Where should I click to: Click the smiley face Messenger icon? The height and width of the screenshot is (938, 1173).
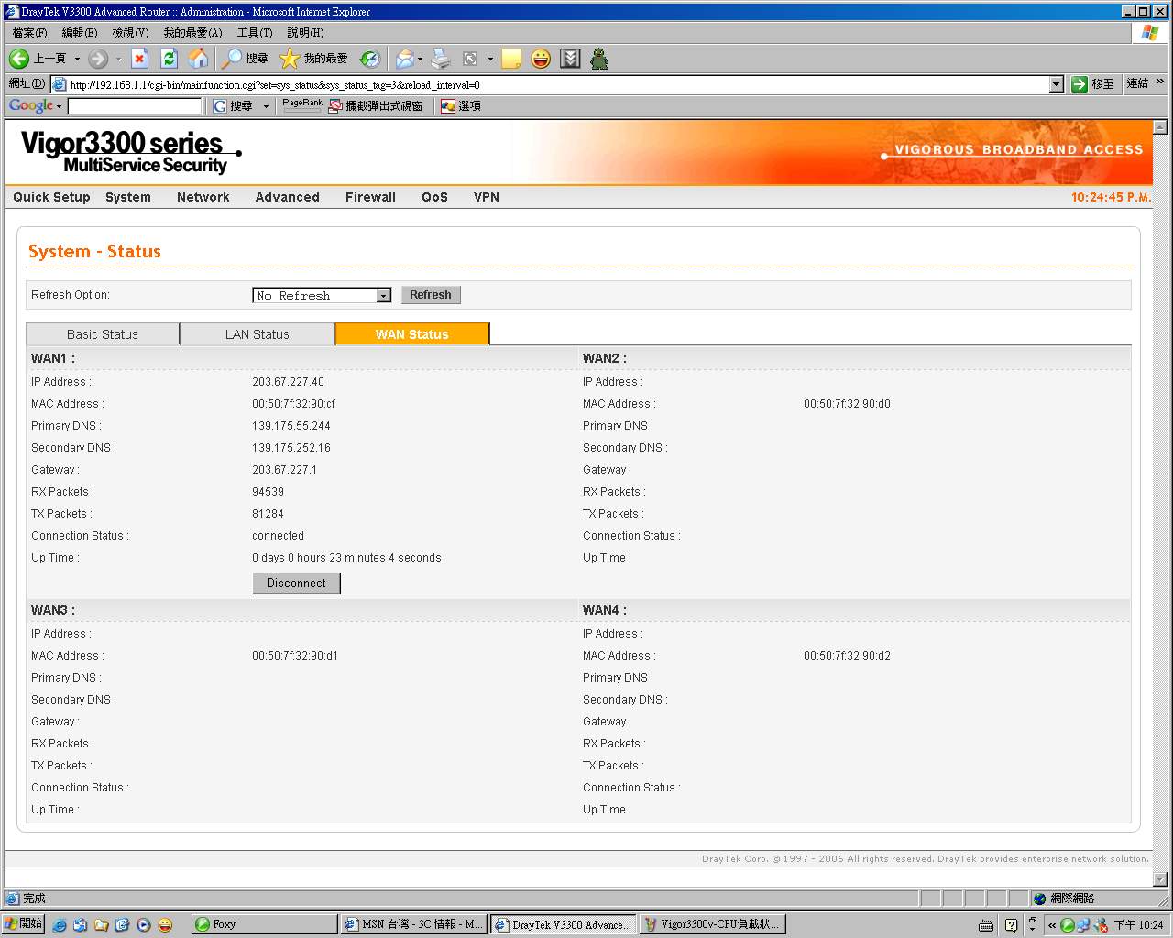pos(541,59)
